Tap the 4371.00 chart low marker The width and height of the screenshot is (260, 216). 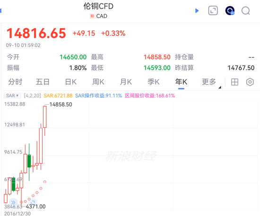tap(35, 207)
